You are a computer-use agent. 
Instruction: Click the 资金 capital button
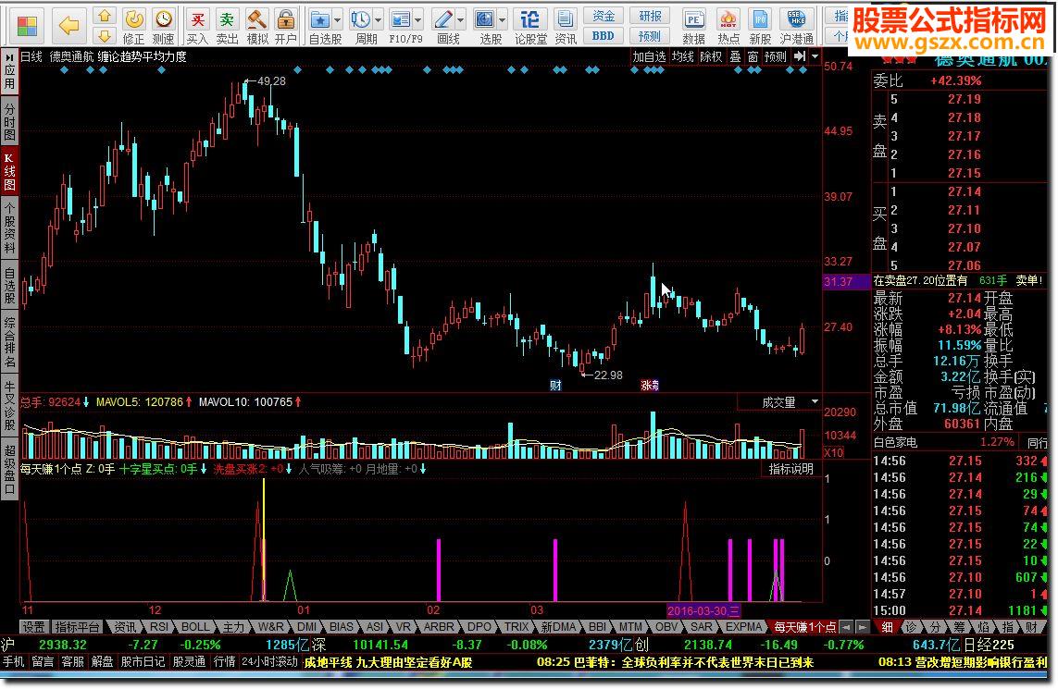click(604, 16)
